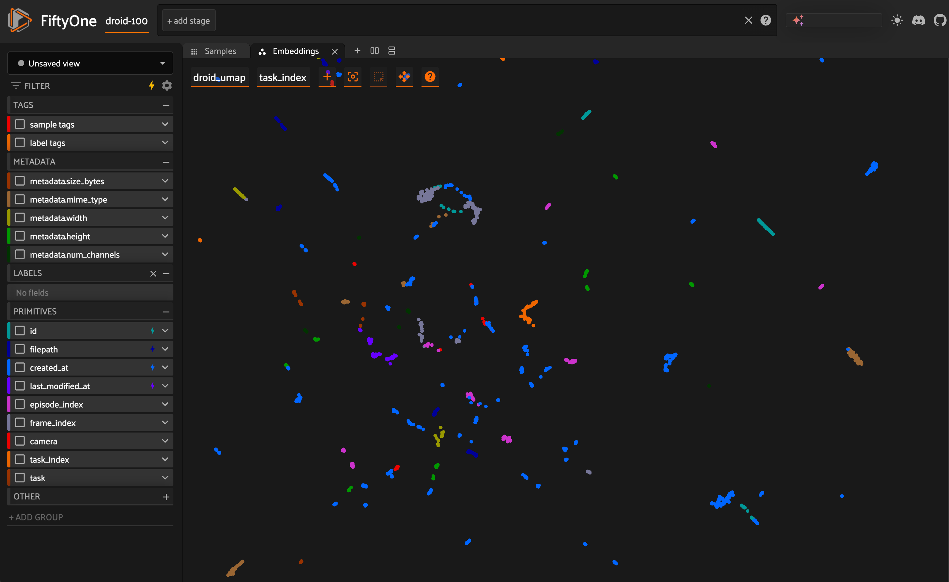Check the id field checkbox
The height and width of the screenshot is (582, 949).
pos(20,331)
